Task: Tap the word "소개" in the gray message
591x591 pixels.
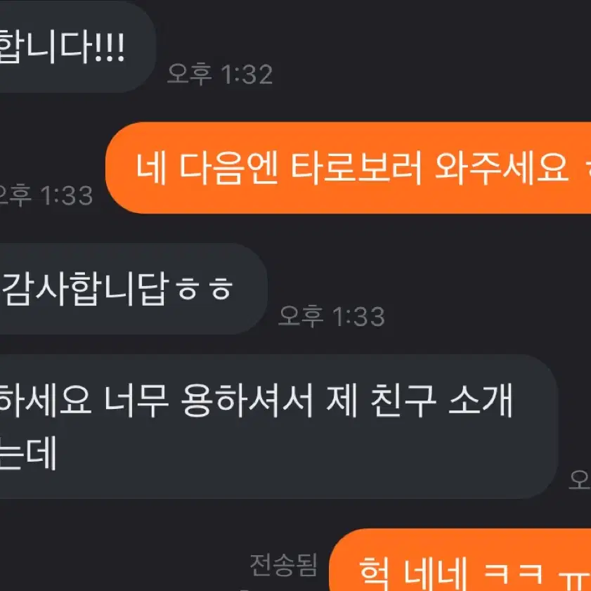Action: coord(480,400)
